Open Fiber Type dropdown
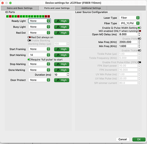Viewport: 147px width, 144px height. pos(130,23)
